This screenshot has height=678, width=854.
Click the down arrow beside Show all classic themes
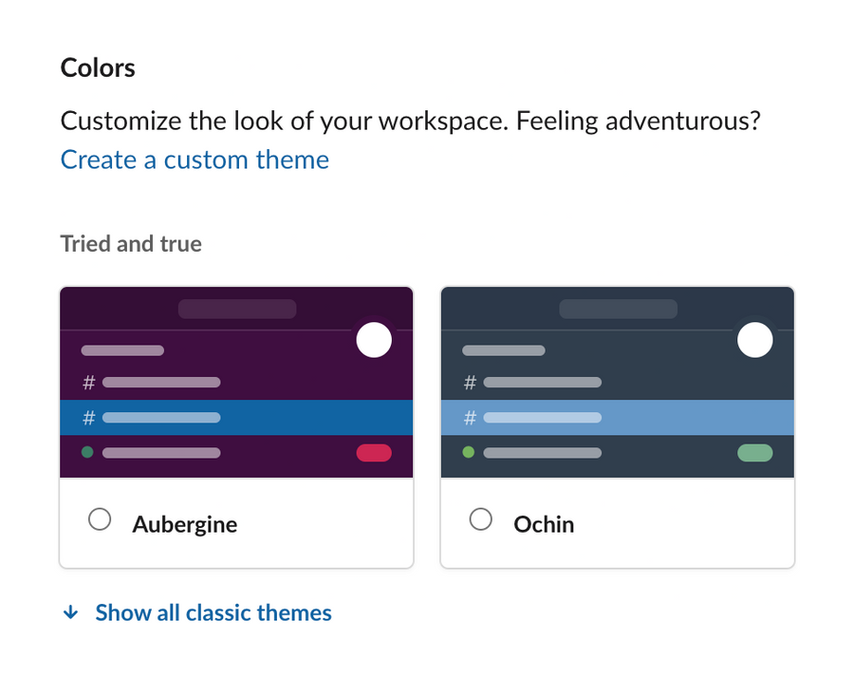tap(71, 612)
